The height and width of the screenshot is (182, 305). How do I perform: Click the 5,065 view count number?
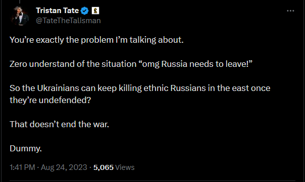(x=104, y=167)
